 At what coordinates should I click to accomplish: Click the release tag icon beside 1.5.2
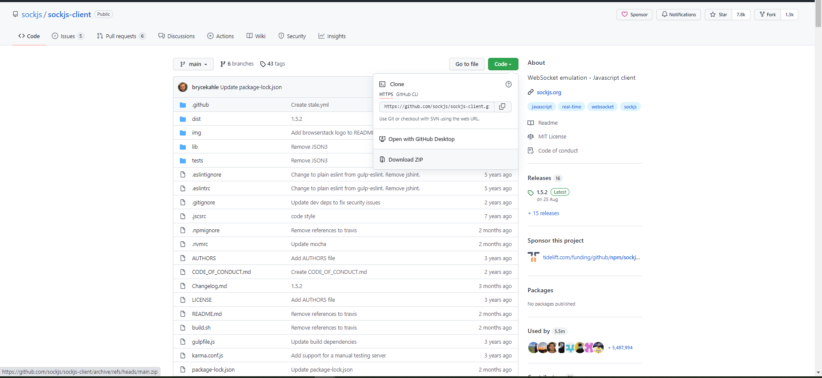[531, 193]
